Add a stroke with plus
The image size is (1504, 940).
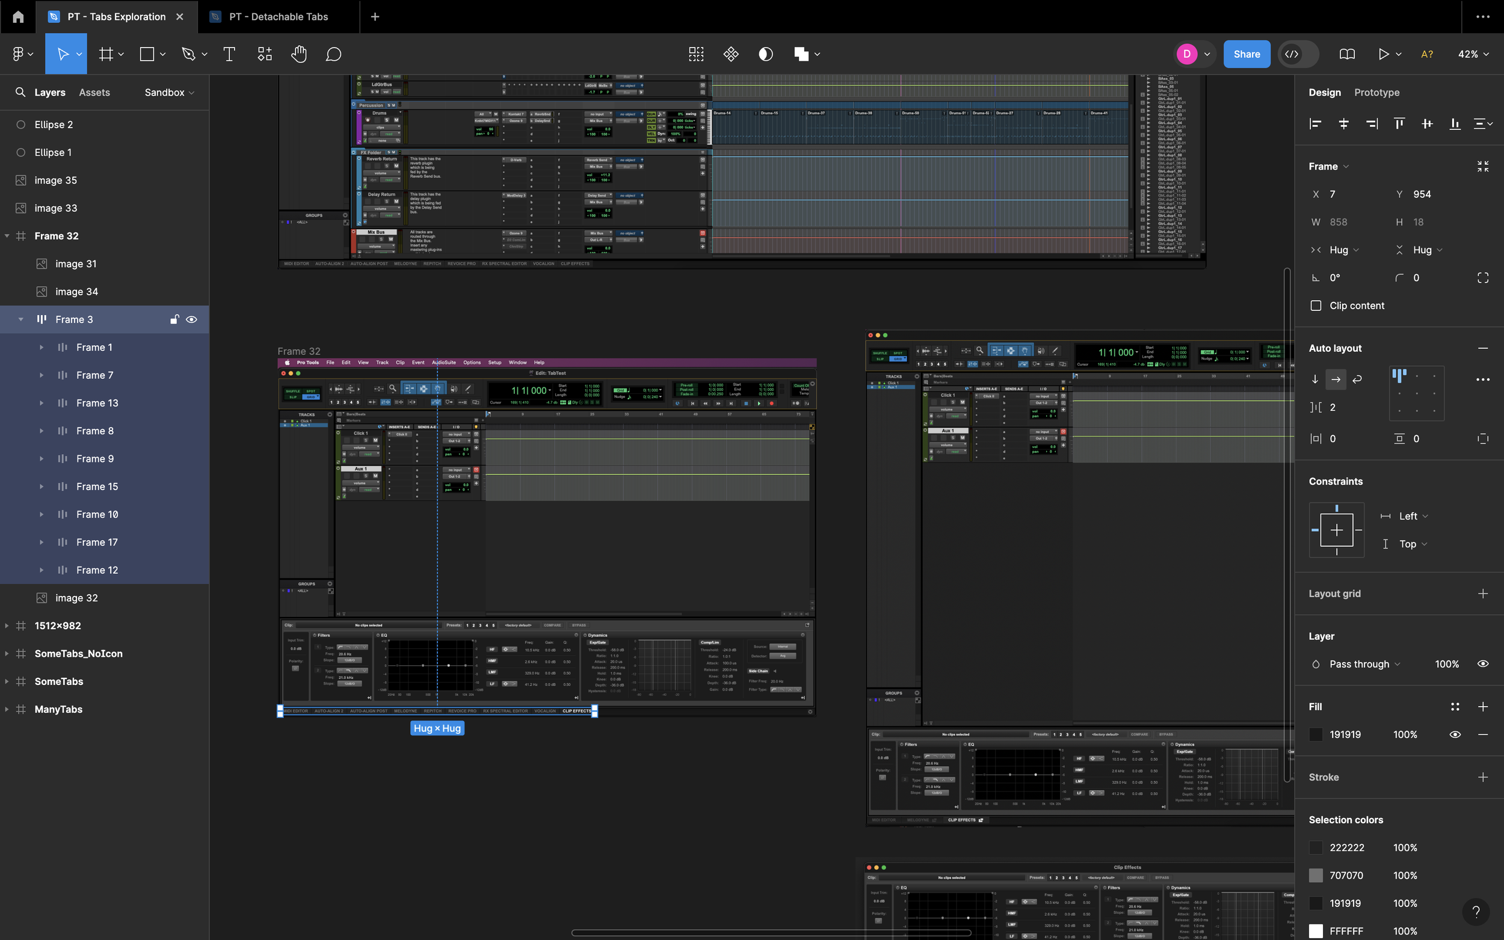[x=1483, y=777]
